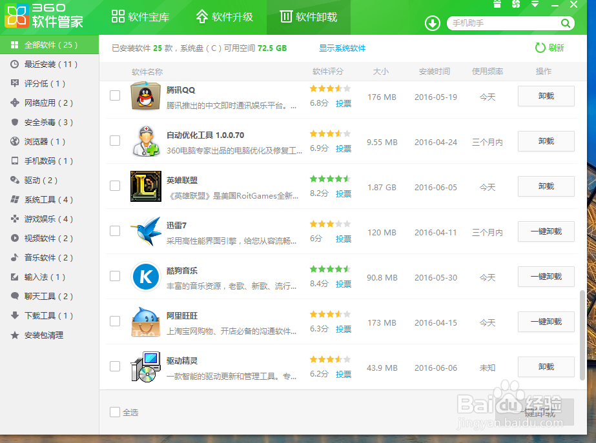Click the 迅雷7 hummingbird icon
596x443 pixels.
point(145,231)
